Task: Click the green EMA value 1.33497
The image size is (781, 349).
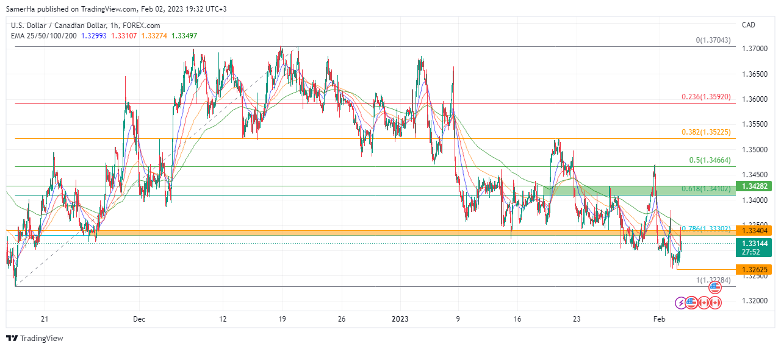Action: click(184, 35)
